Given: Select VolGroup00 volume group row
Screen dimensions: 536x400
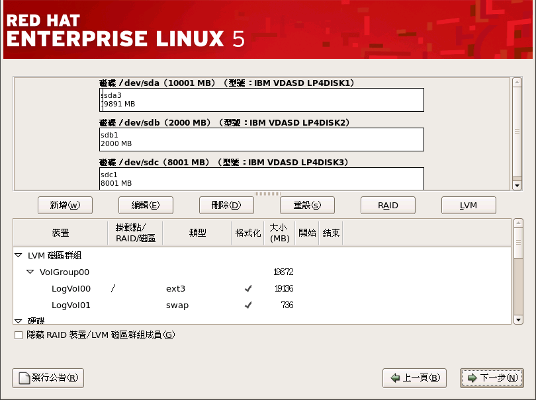Looking at the screenshot, I should (262, 272).
